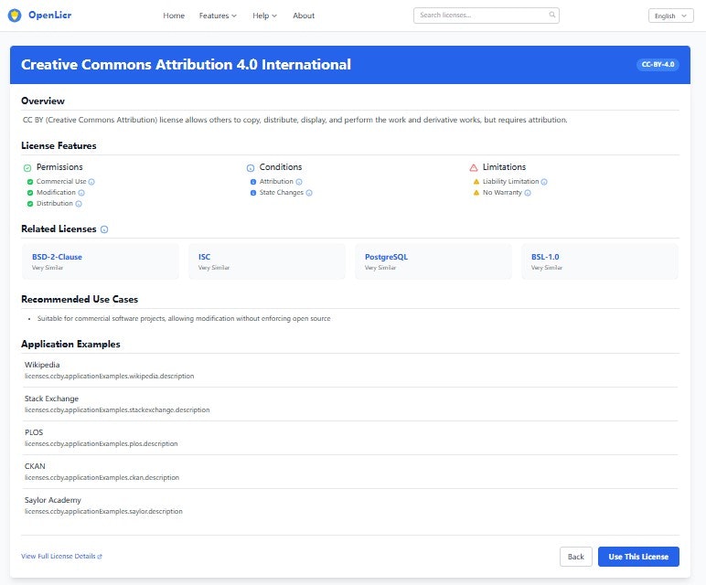Click the PLOS application example
This screenshot has height=585, width=706.
[x=351, y=438]
